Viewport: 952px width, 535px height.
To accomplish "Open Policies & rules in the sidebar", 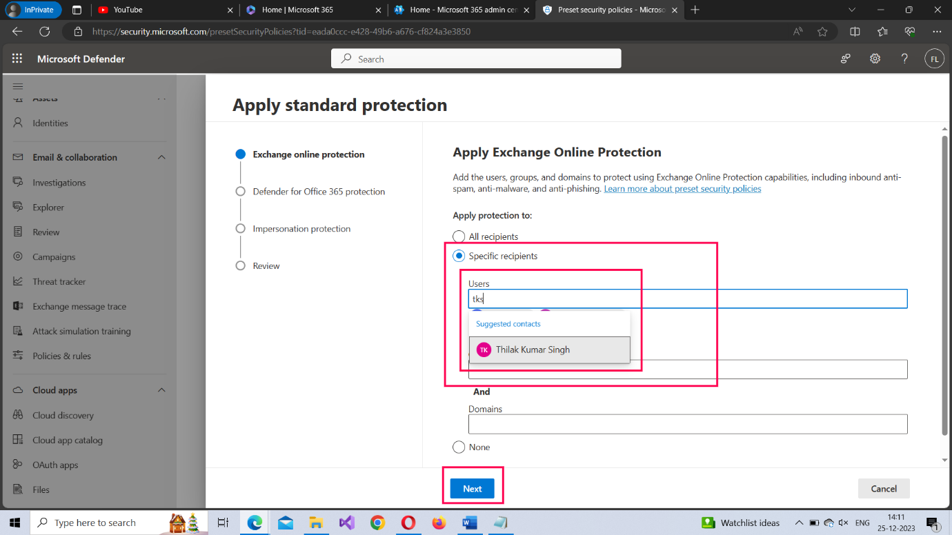I will click(61, 356).
